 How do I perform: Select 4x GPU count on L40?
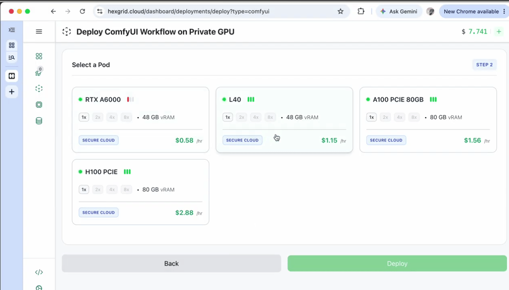(256, 117)
